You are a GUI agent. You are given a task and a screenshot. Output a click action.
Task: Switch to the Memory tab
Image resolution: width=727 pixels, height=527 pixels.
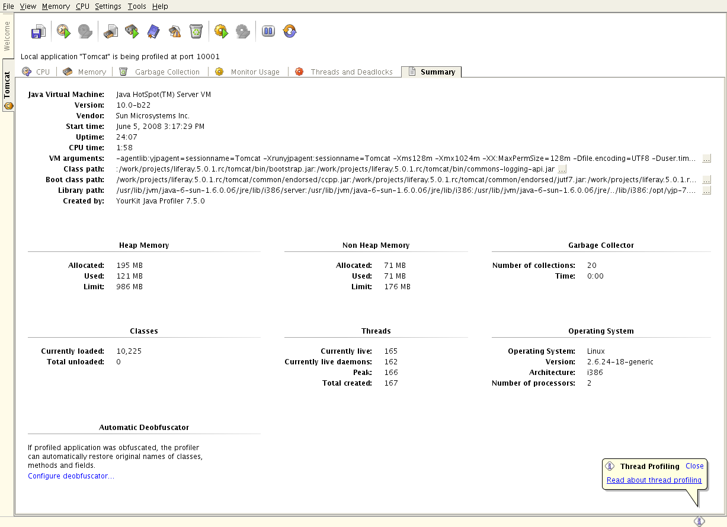(85, 72)
